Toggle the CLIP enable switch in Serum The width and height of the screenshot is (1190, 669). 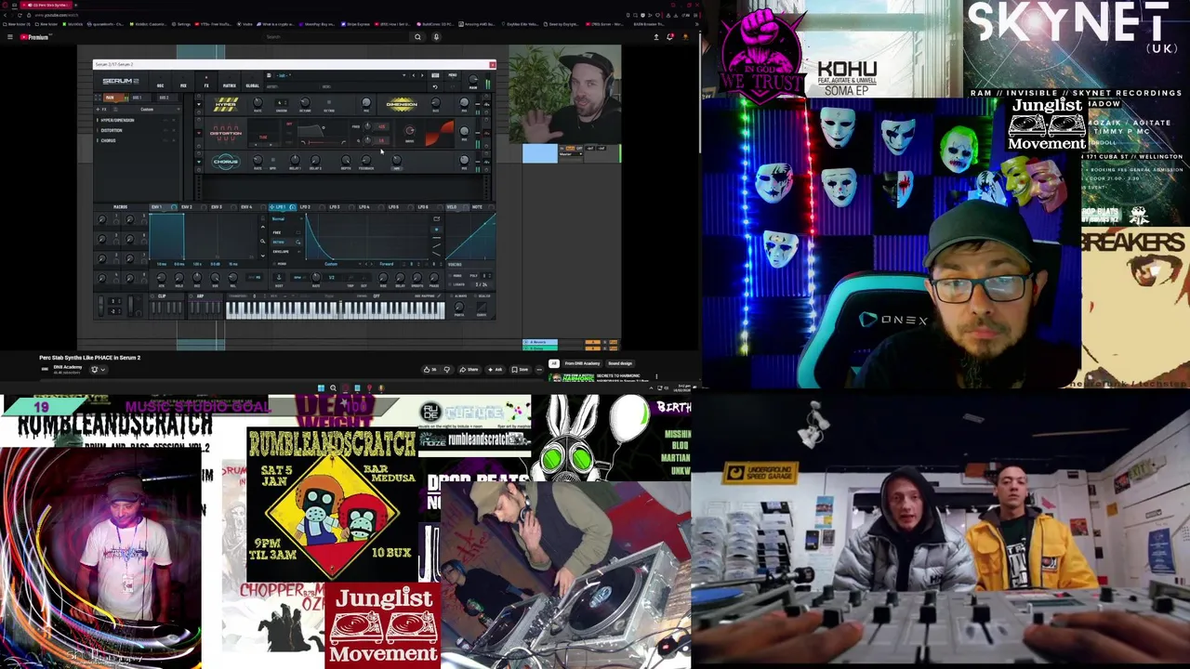pyautogui.click(x=152, y=296)
